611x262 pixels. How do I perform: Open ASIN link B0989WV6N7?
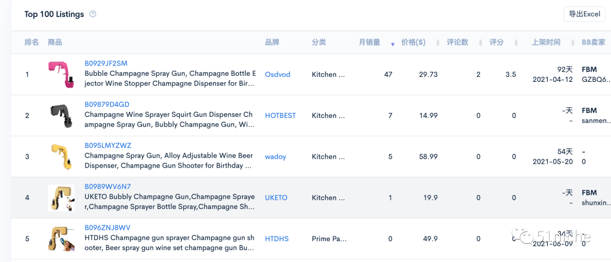pos(107,187)
